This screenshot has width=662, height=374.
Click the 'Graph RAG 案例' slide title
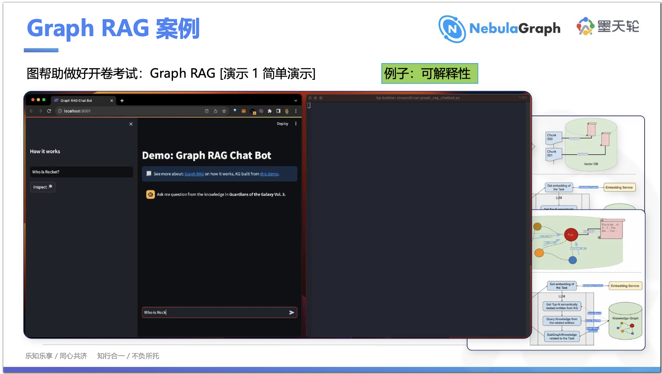114,28
